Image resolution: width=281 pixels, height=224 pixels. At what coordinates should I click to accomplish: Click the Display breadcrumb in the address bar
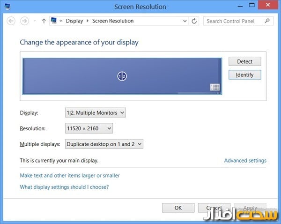tap(74, 21)
